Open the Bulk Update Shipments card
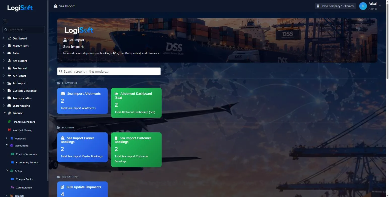The height and width of the screenshot is (197, 389). tap(82, 189)
